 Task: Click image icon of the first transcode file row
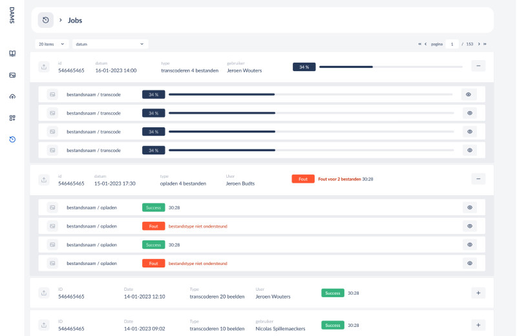click(52, 94)
